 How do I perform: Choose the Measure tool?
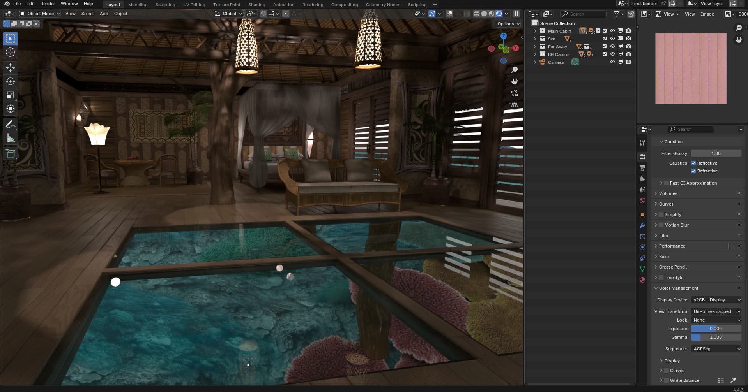click(11, 138)
